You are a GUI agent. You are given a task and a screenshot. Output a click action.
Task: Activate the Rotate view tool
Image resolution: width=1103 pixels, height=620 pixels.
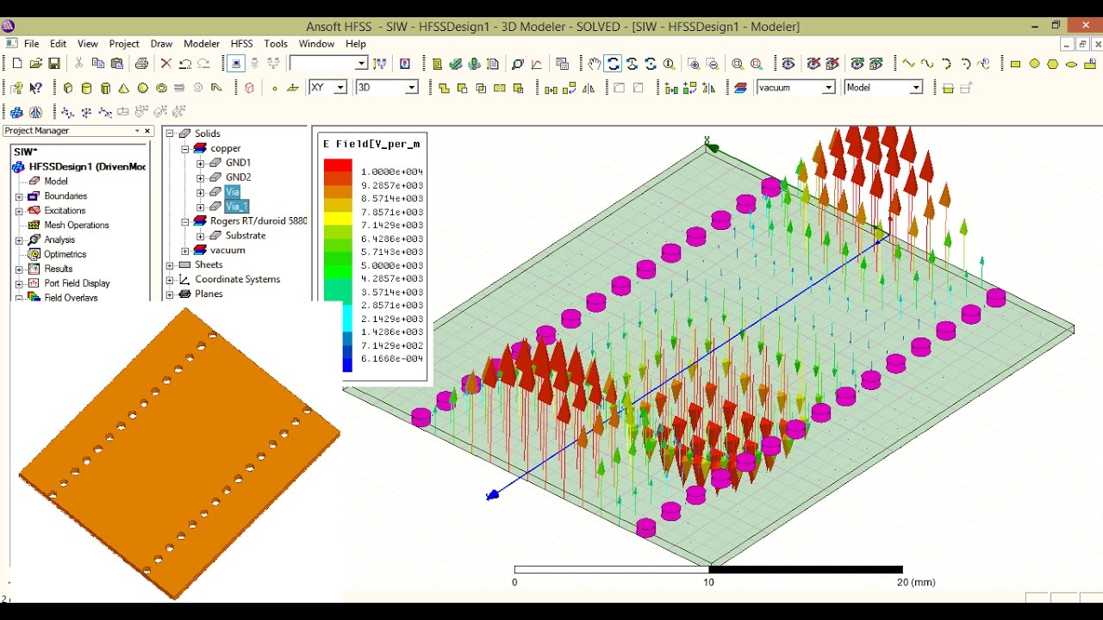pos(613,64)
